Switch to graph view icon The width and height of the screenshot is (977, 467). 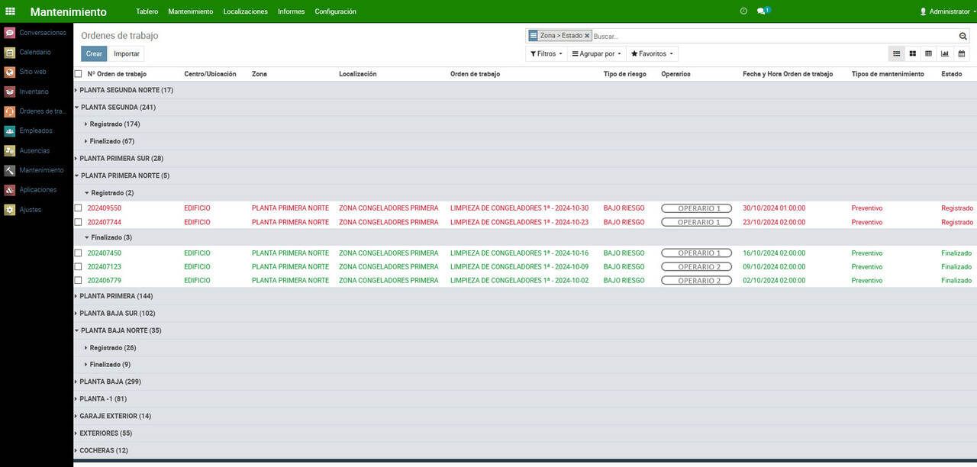(945, 53)
